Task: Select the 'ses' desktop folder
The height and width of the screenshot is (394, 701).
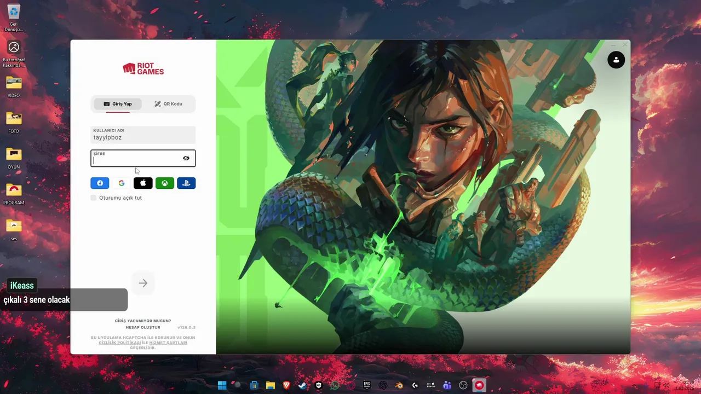Action: coord(14,230)
